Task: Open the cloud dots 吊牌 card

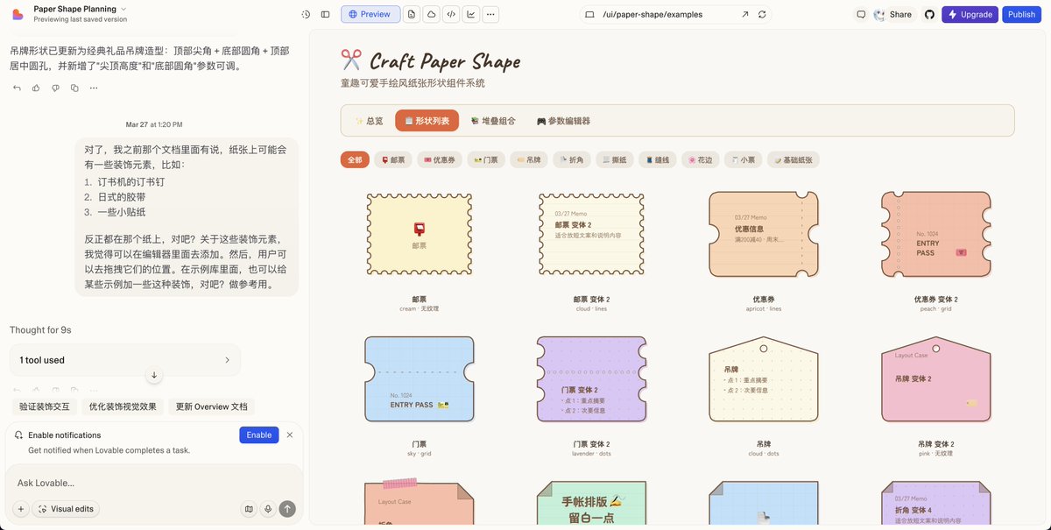Action: 764,378
